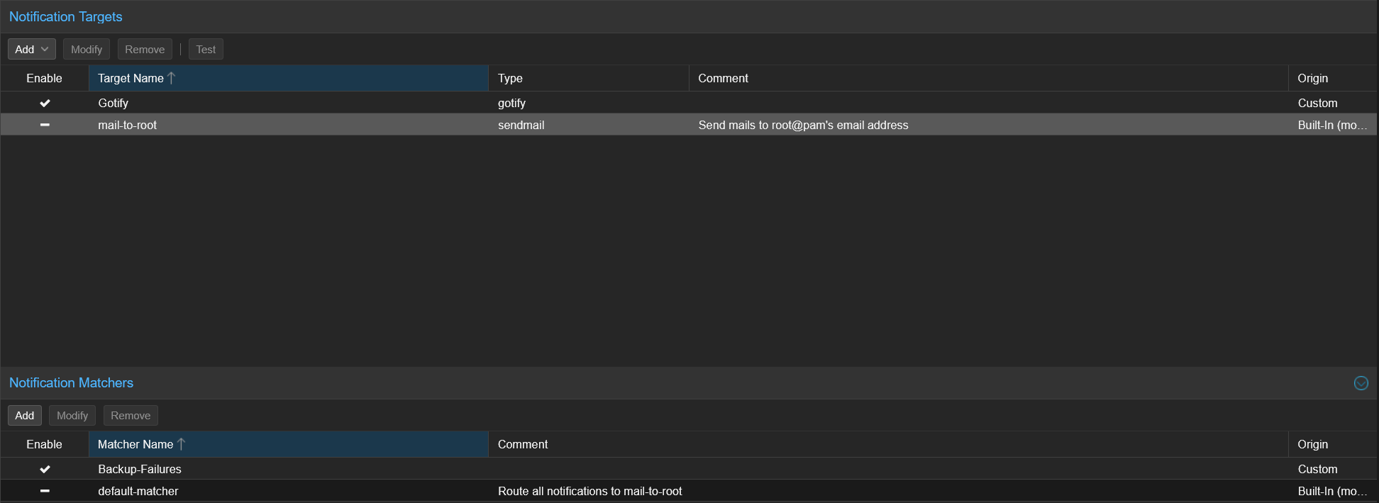Click Modify in Notification Targets toolbar

[x=87, y=49]
